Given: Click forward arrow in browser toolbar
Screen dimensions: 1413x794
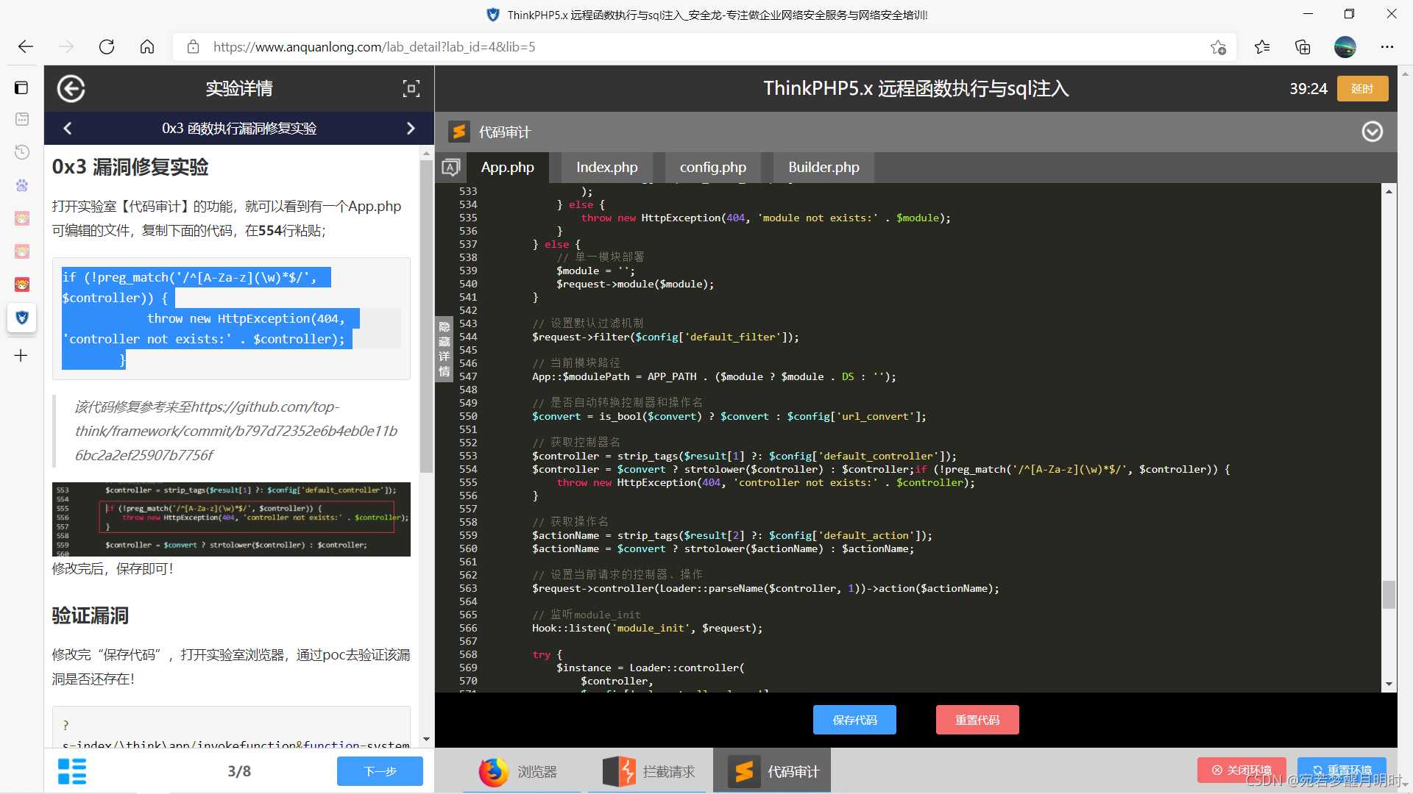Looking at the screenshot, I should [66, 47].
